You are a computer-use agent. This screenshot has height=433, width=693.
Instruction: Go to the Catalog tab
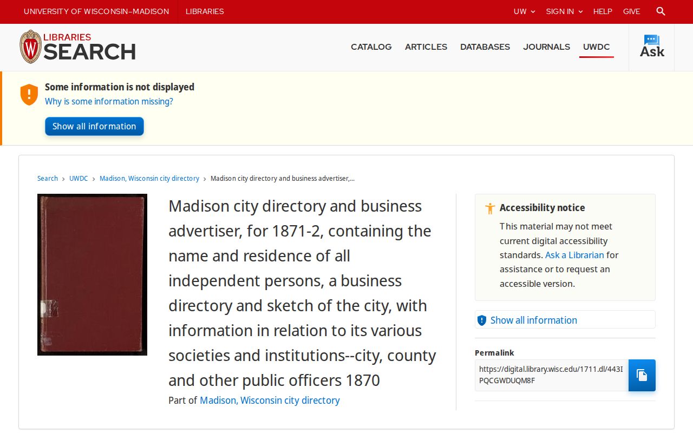click(371, 47)
